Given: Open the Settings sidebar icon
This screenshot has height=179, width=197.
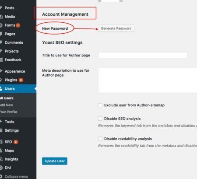Looking at the screenshot, I should pyautogui.click(x=1, y=130).
